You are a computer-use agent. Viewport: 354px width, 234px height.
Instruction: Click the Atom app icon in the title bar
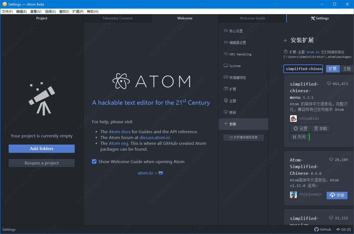(5, 4)
